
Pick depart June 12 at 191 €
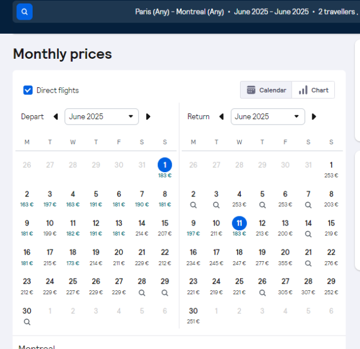pos(96,227)
